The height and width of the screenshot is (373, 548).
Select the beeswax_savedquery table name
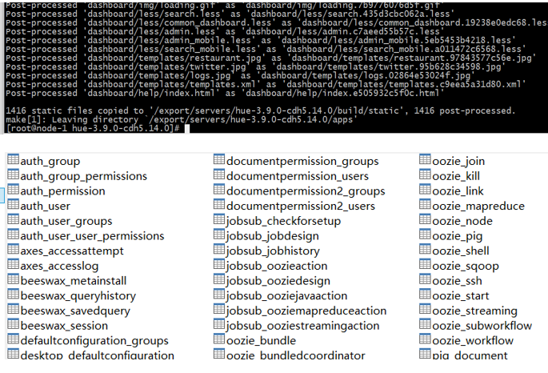(x=75, y=311)
